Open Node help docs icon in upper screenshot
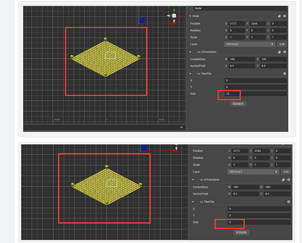Screen dimensions: 302x243 [279, 16]
